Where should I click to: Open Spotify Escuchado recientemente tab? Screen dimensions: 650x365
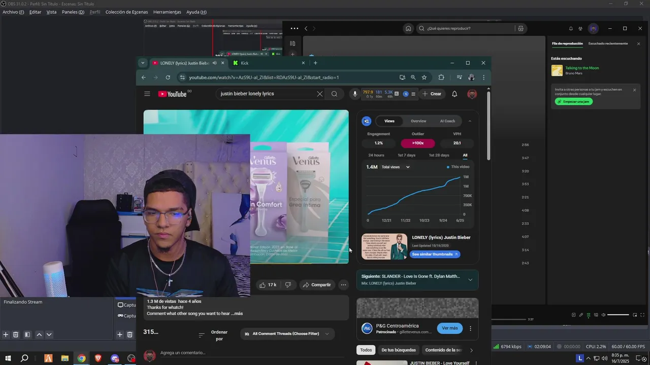pyautogui.click(x=608, y=44)
